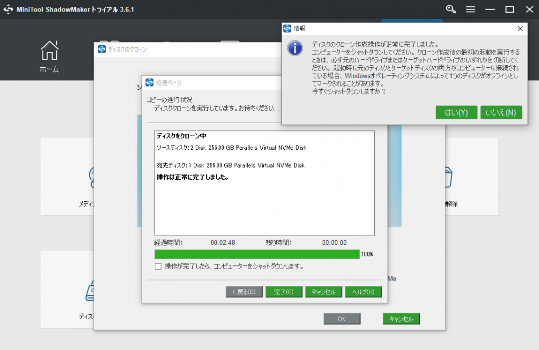Viewport: 539px width, 350px height.
Task: Click elapsed time value 00:02:48
Action: (223, 243)
